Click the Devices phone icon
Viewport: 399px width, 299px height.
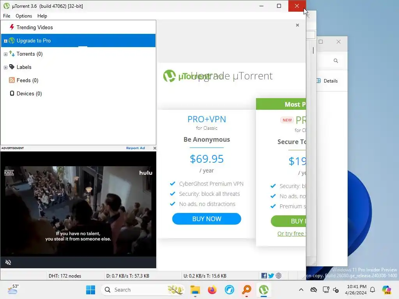tap(12, 93)
